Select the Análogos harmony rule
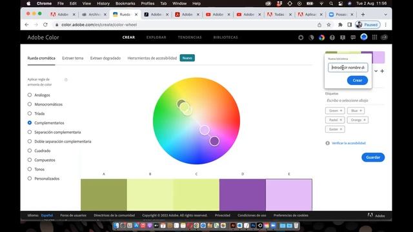Image resolution: width=413 pixels, height=232 pixels. click(30, 95)
